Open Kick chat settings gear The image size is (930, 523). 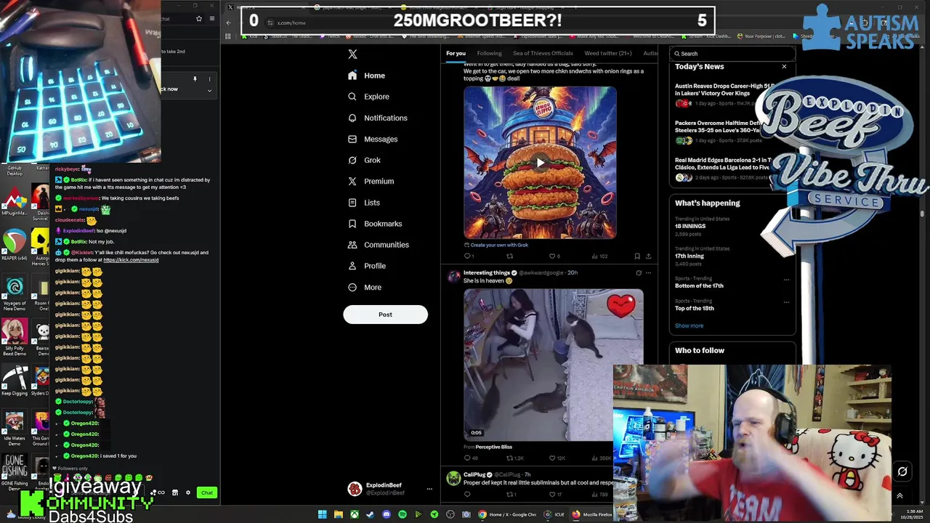[187, 492]
